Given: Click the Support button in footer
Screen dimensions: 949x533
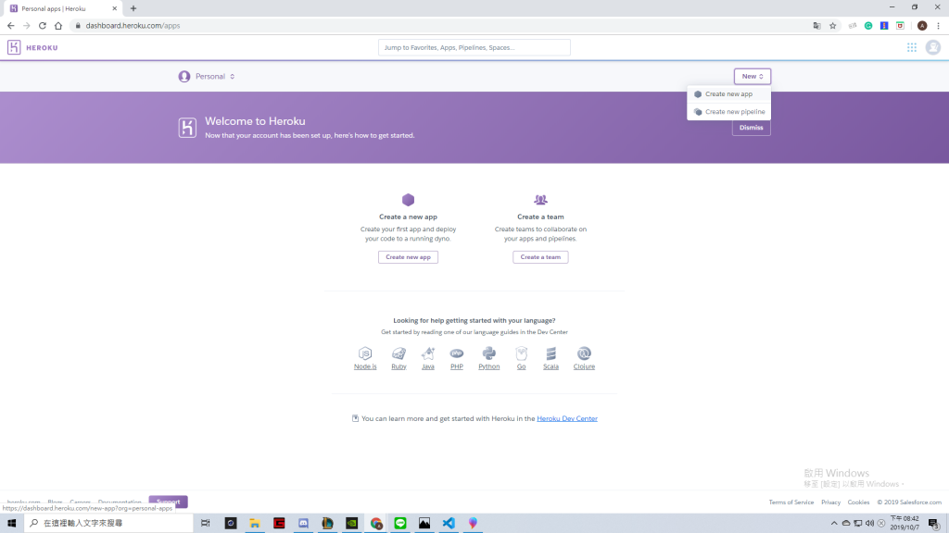Looking at the screenshot, I should 169,501.
